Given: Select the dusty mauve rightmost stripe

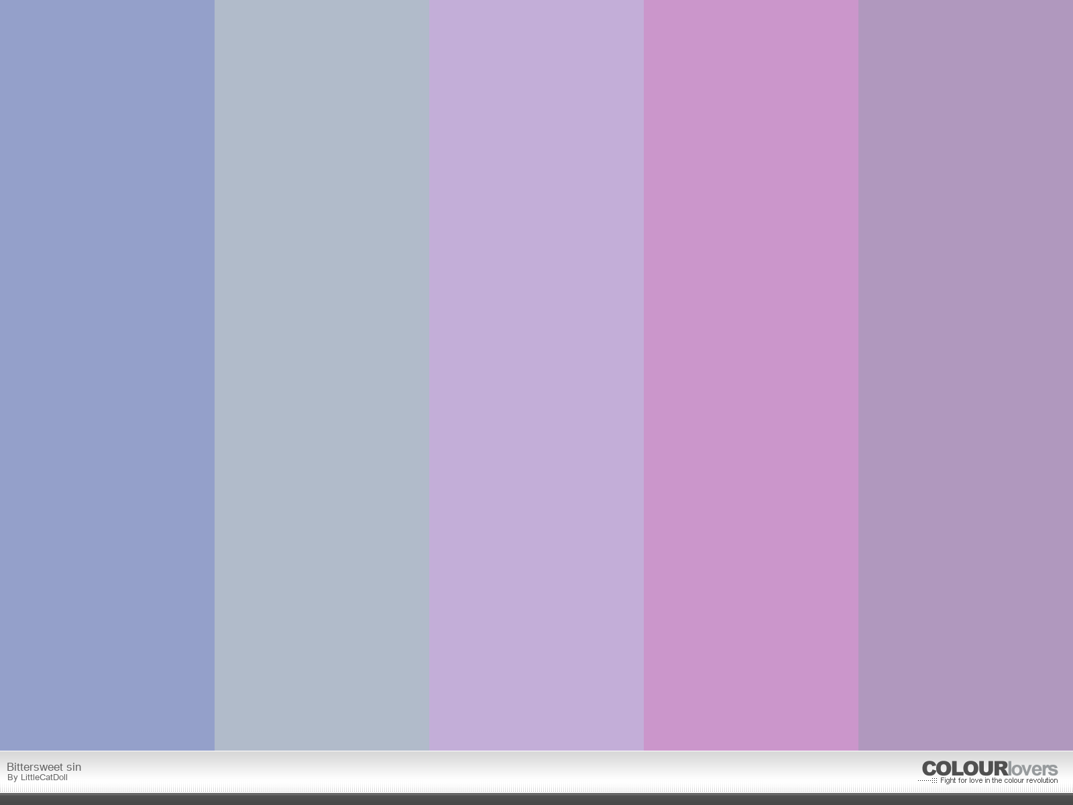Looking at the screenshot, I should click(966, 376).
